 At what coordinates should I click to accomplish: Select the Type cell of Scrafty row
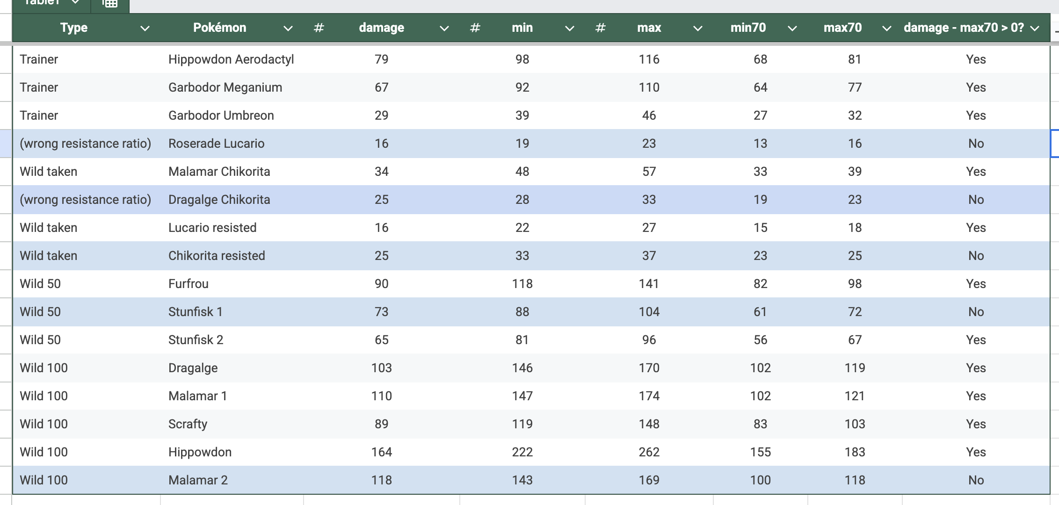point(44,424)
